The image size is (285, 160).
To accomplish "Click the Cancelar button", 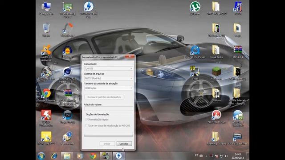I will 124,144.
